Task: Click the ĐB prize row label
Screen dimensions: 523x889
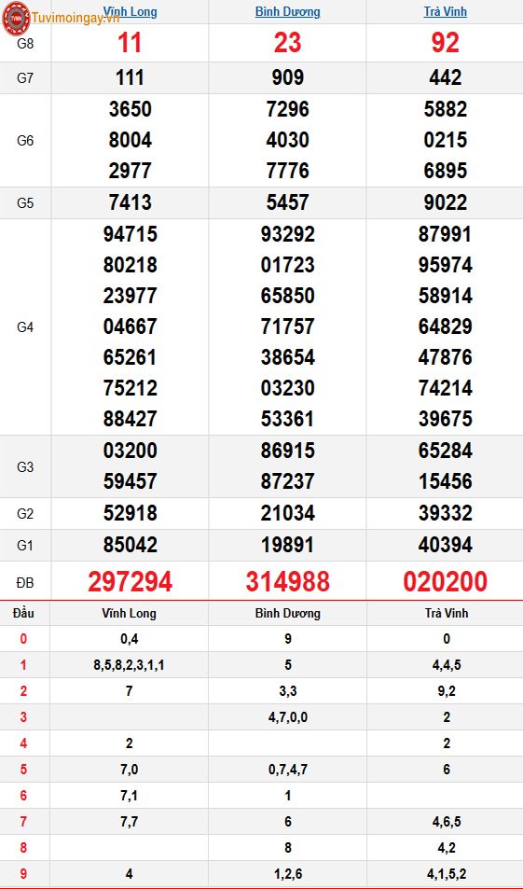Action: pyautogui.click(x=25, y=582)
